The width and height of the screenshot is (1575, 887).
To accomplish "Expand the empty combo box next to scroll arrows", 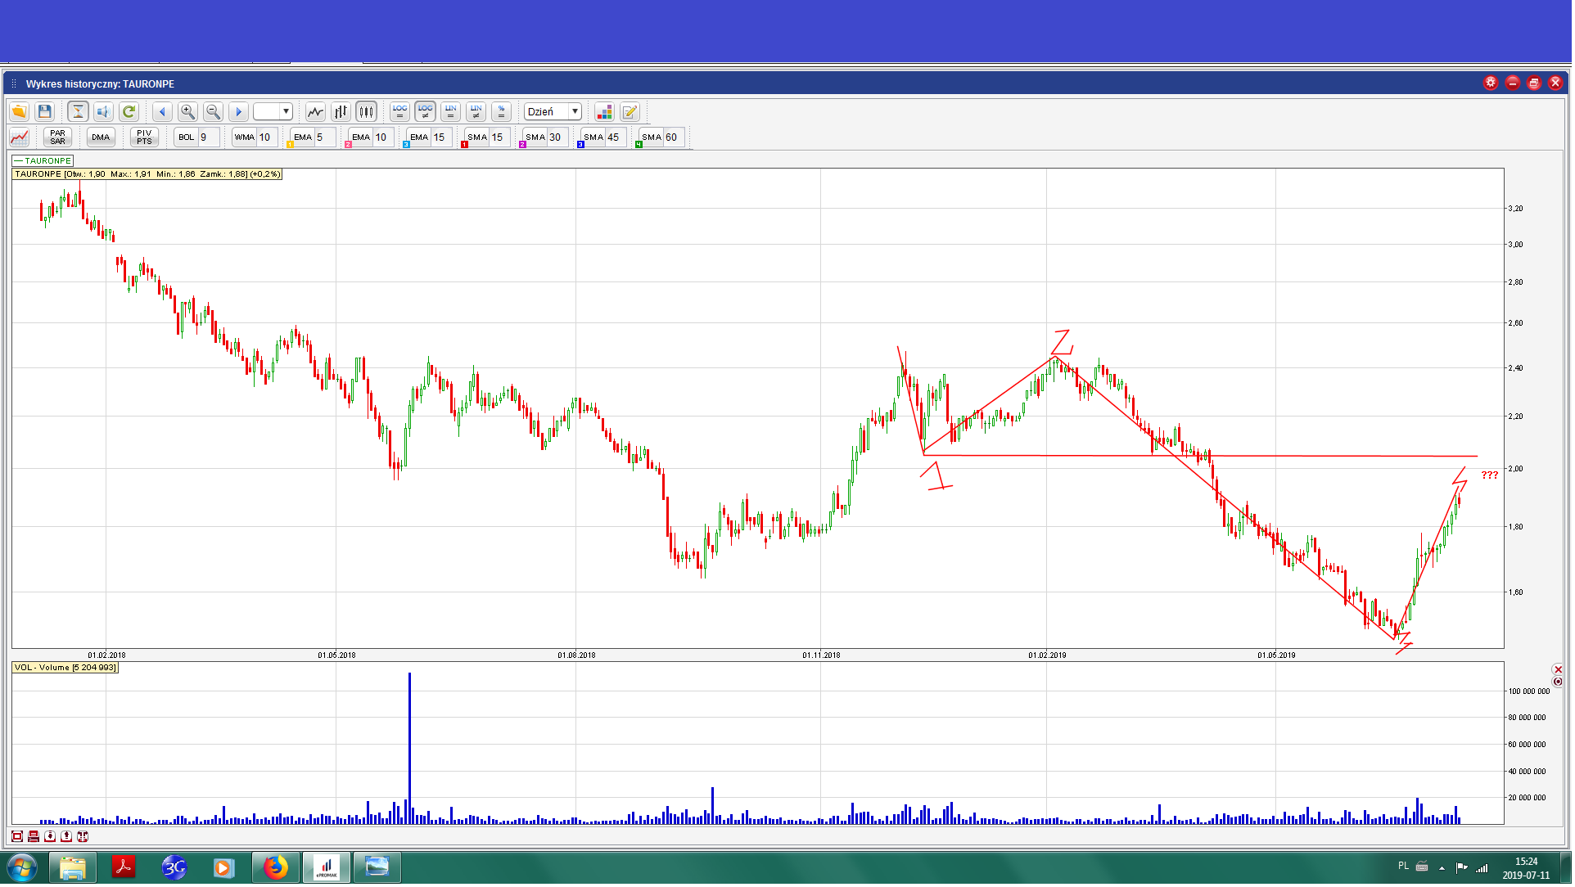I will pyautogui.click(x=286, y=112).
